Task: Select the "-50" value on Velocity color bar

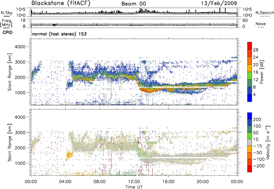Action: 258,152
